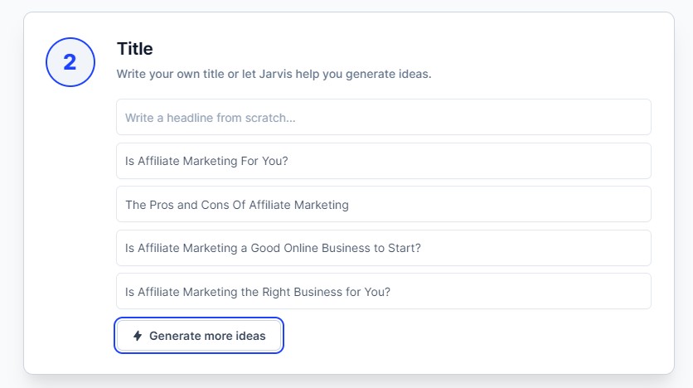The image size is (693, 388).
Task: Focus the 'Write a headline from scratch' field
Action: (x=383, y=118)
